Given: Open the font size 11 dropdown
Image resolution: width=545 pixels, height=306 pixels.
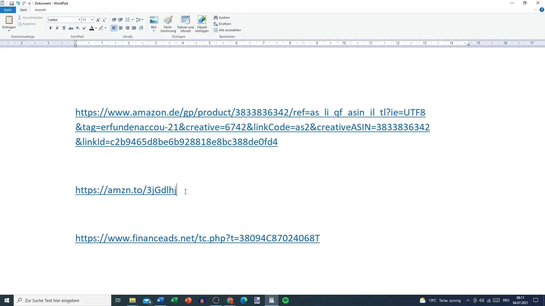Looking at the screenshot, I should click(x=92, y=20).
